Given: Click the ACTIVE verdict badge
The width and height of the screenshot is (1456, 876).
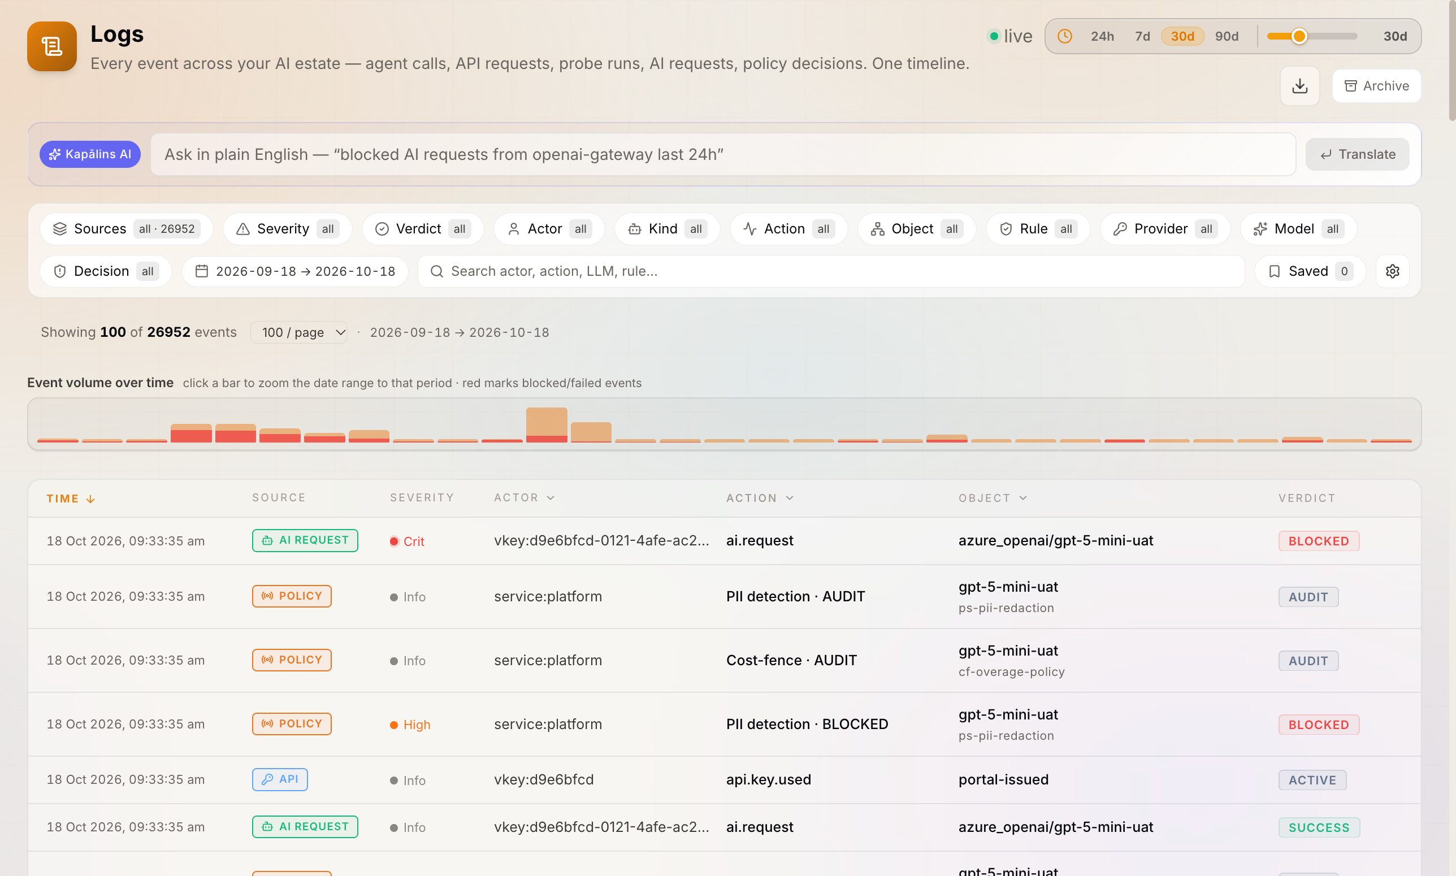Looking at the screenshot, I should pos(1312,780).
